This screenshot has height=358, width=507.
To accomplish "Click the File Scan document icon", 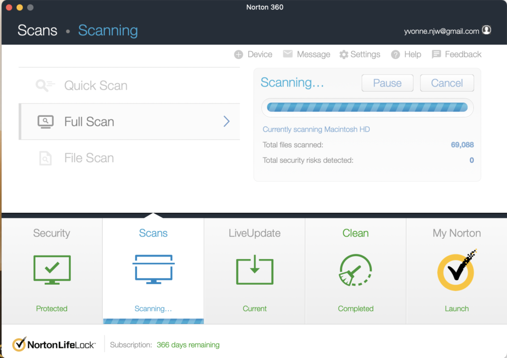I will (x=45, y=158).
